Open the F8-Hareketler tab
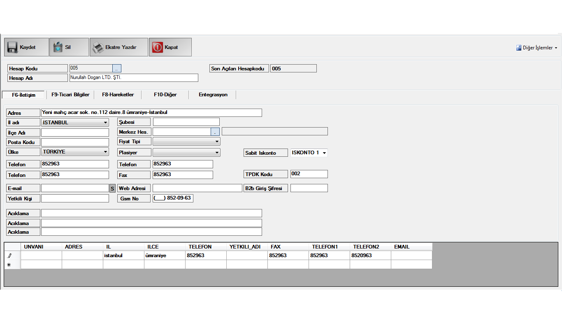 pyautogui.click(x=118, y=95)
